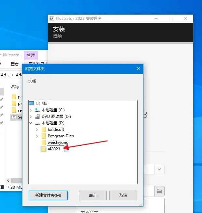Select the 'pr' folder icon in Explorer
Image resolution: width=202 pixels, height=213 pixels.
tap(14, 103)
